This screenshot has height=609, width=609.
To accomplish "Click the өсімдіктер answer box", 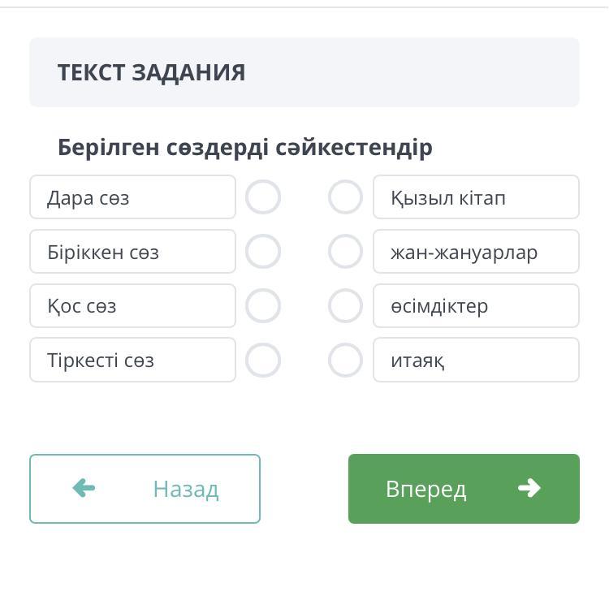I will pyautogui.click(x=476, y=306).
